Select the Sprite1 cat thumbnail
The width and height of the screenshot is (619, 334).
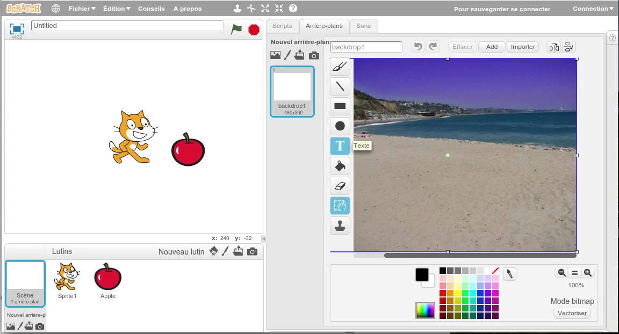(x=67, y=281)
